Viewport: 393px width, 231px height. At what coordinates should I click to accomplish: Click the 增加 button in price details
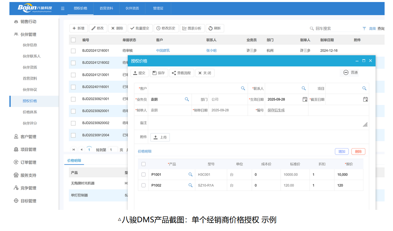tap(342, 152)
